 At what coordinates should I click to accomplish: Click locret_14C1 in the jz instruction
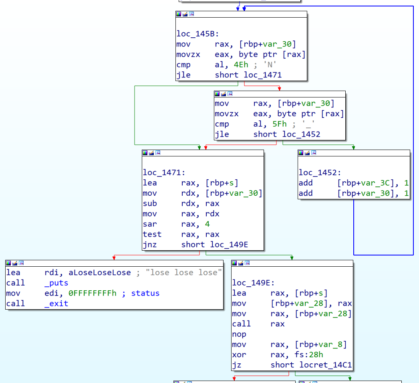coord(326,365)
